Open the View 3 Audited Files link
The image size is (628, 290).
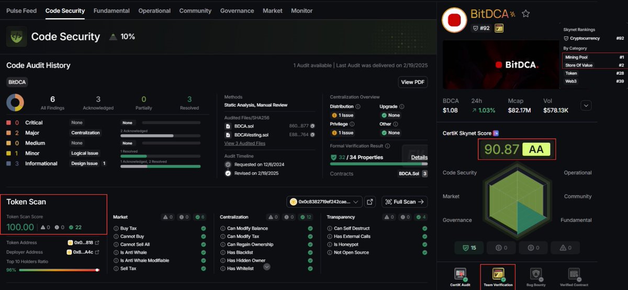[x=244, y=143]
